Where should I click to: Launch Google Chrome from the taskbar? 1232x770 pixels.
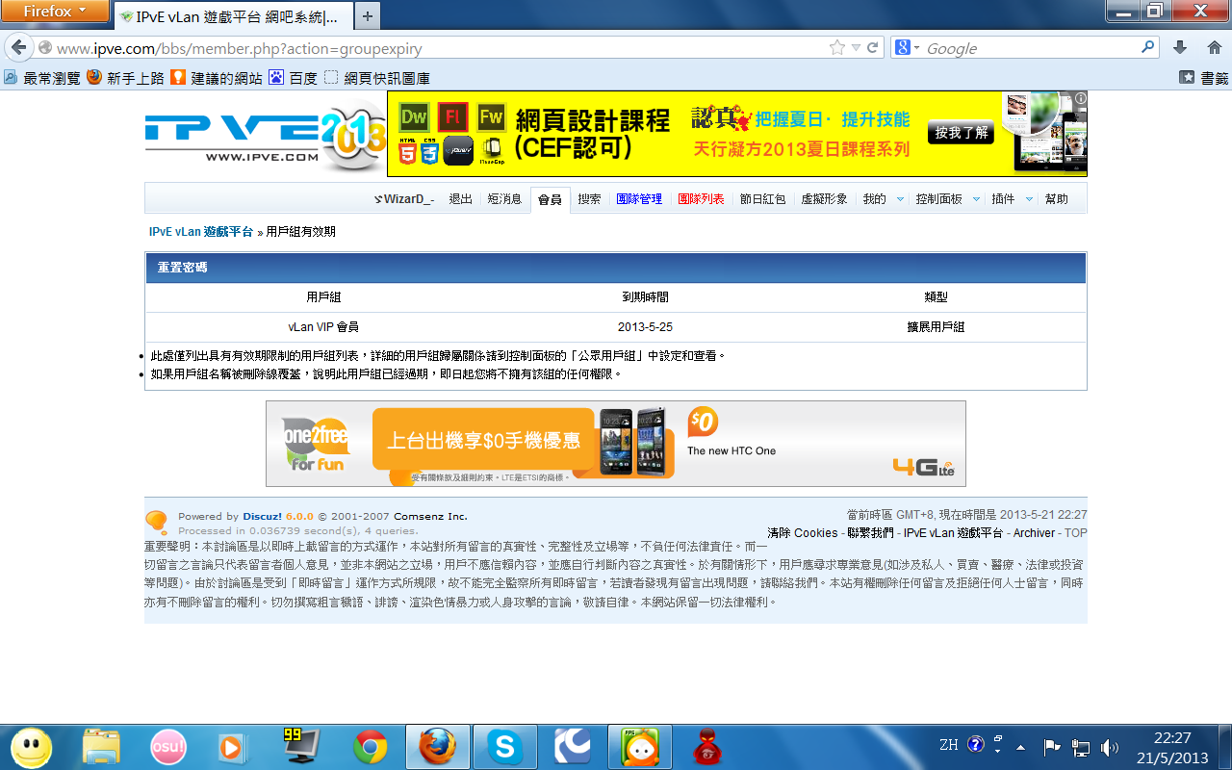[371, 747]
